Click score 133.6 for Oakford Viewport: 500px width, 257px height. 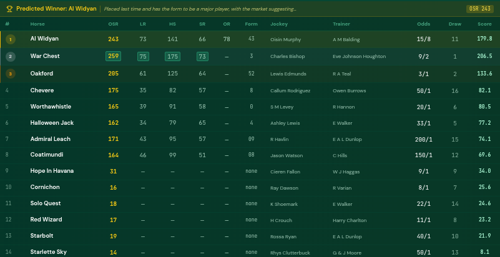484,74
